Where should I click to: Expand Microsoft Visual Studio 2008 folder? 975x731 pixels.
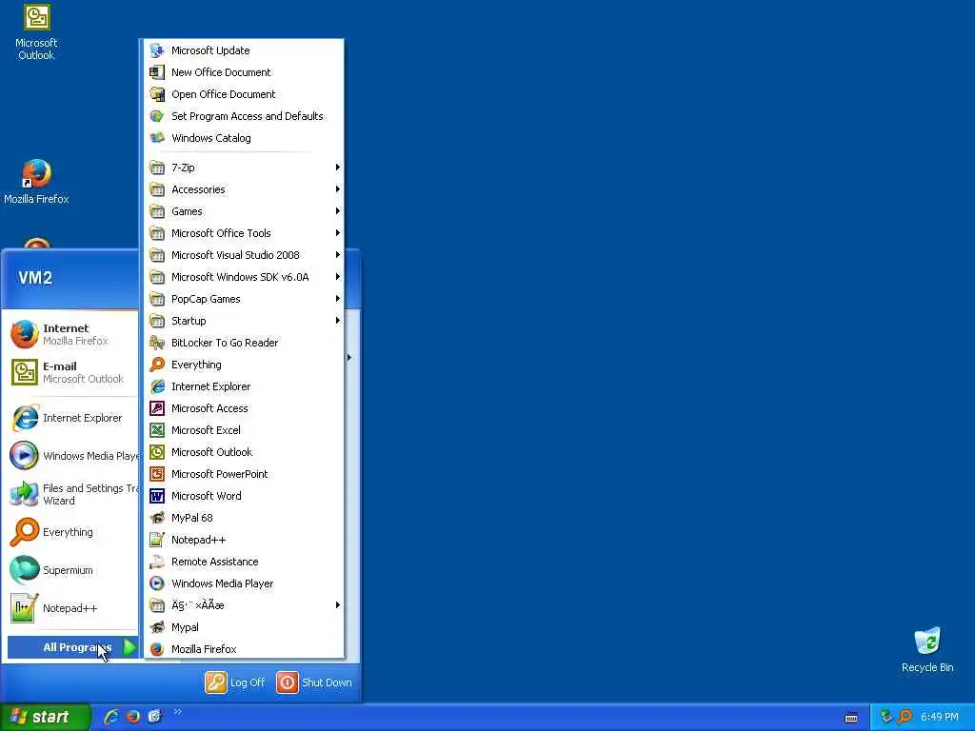coord(244,255)
